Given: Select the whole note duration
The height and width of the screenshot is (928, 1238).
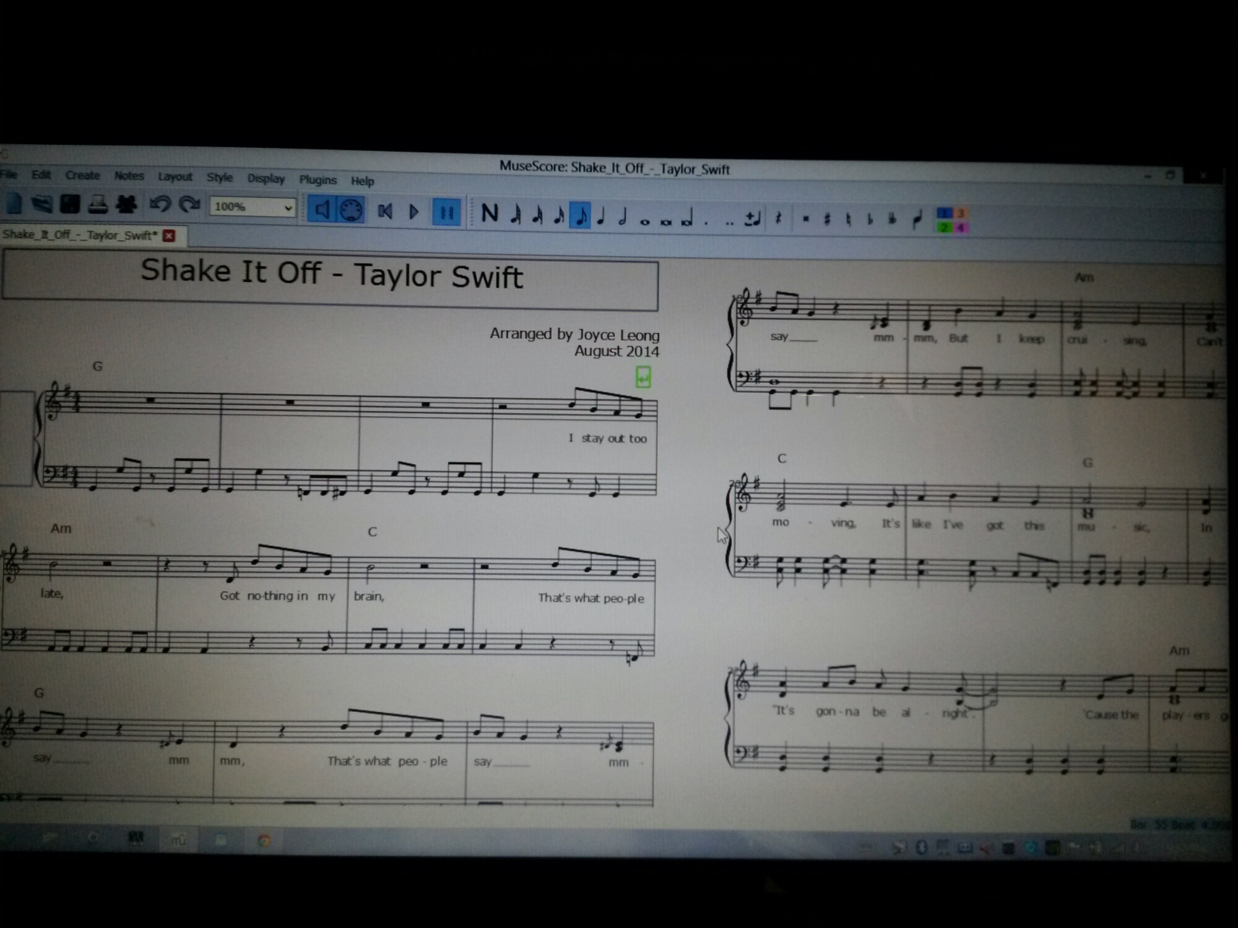Looking at the screenshot, I should (644, 221).
